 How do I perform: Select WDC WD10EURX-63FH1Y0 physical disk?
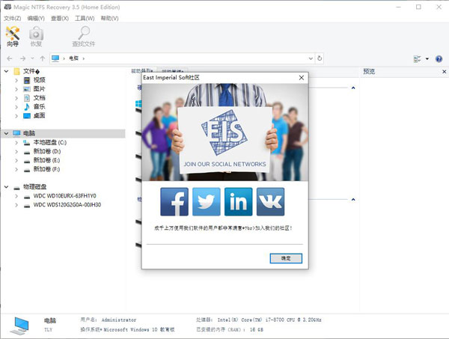(x=64, y=196)
